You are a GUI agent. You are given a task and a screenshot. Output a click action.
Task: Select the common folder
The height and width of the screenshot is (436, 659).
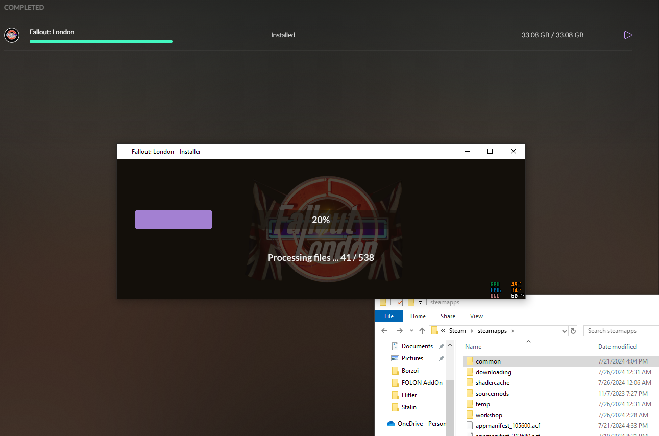click(488, 361)
